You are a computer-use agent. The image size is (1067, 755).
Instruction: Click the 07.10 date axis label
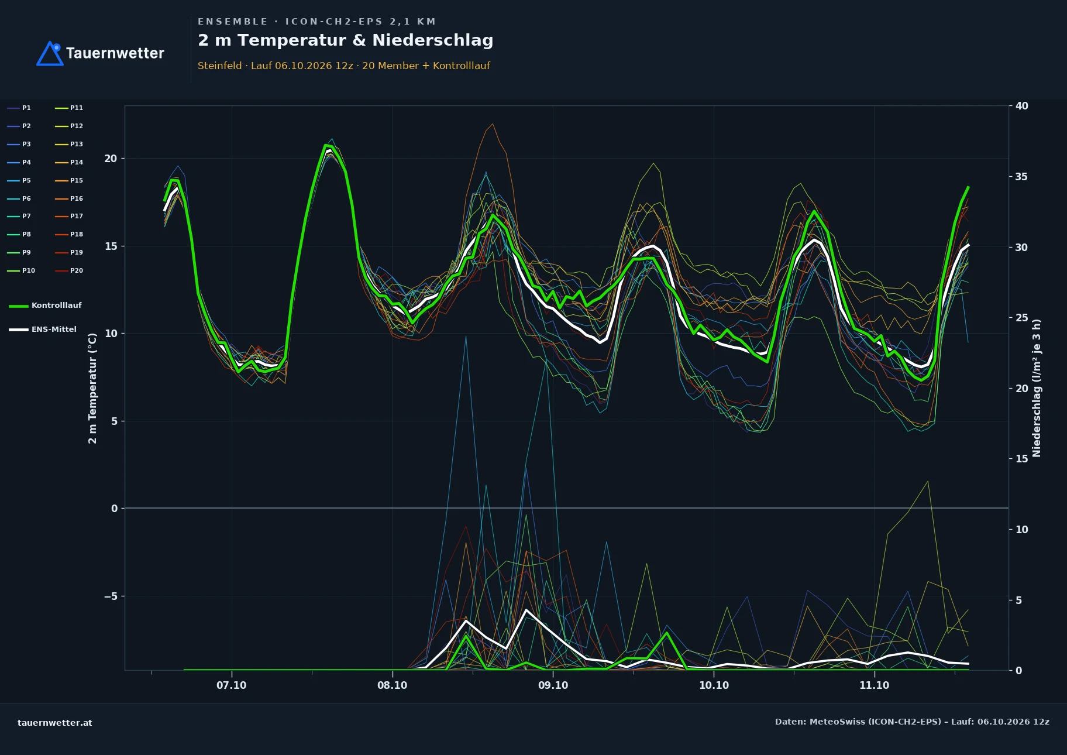[x=232, y=685]
